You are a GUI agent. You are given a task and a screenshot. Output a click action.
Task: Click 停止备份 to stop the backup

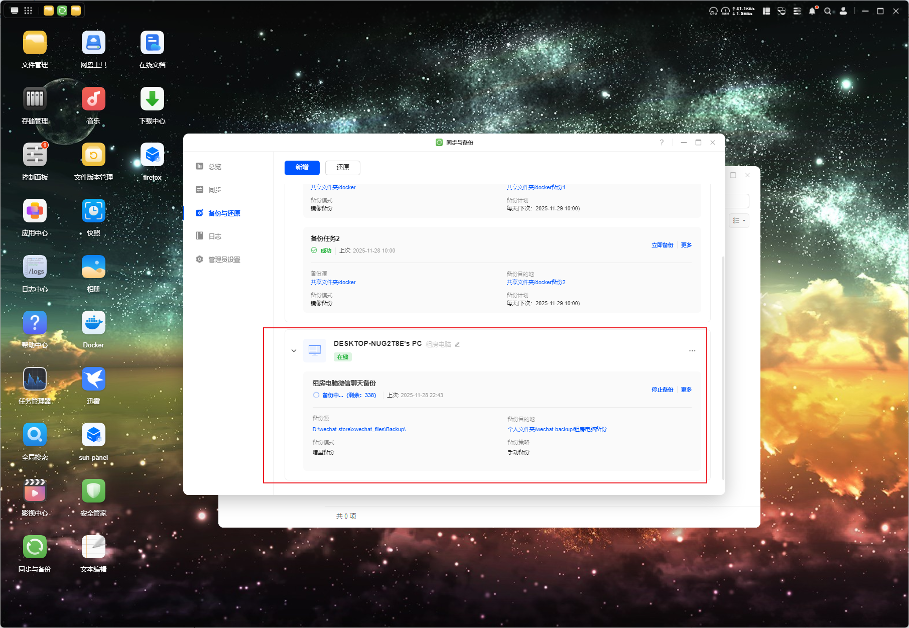pyautogui.click(x=662, y=390)
